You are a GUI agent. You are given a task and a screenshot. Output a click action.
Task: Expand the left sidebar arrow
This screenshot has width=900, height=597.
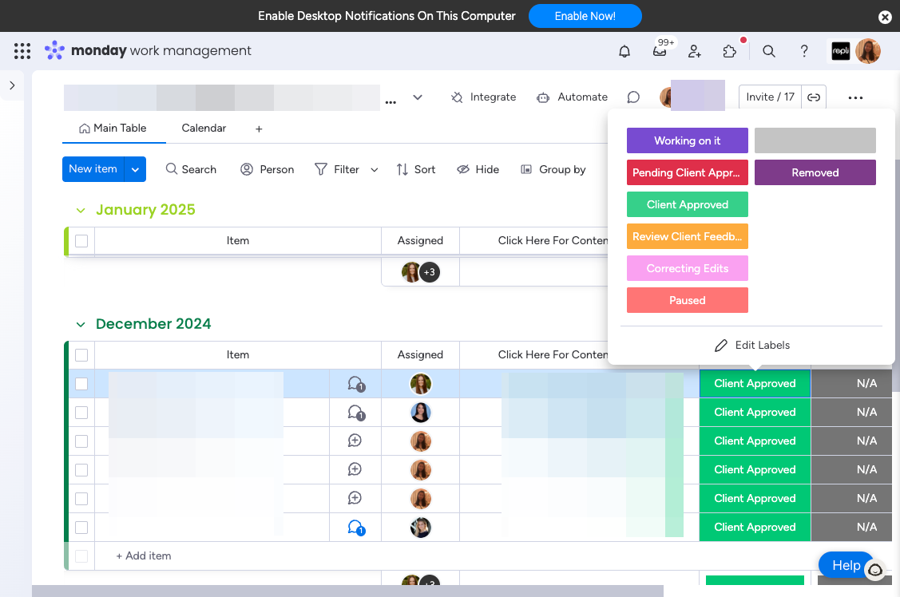[12, 85]
